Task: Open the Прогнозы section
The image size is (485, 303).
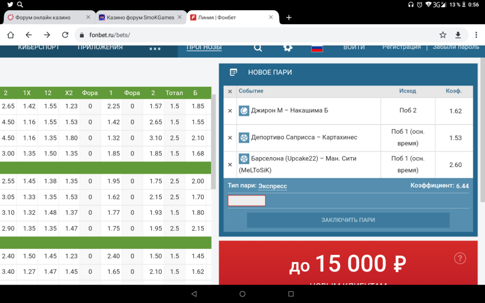Action: coord(204,48)
